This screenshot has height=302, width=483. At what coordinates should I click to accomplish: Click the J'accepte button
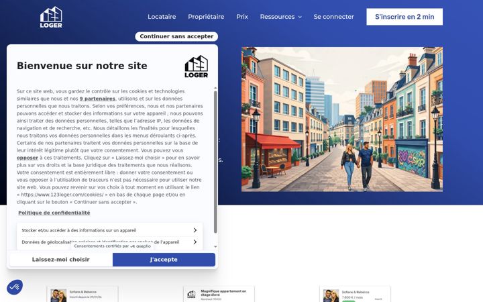click(164, 260)
